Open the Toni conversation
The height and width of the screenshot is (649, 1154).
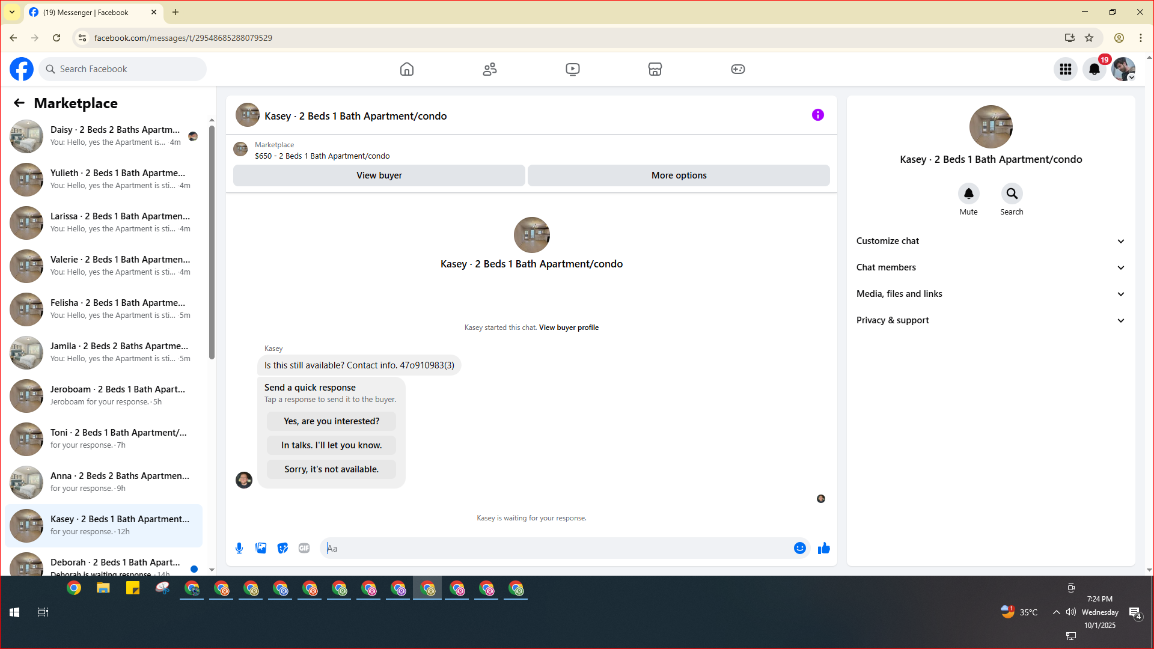[x=103, y=439]
